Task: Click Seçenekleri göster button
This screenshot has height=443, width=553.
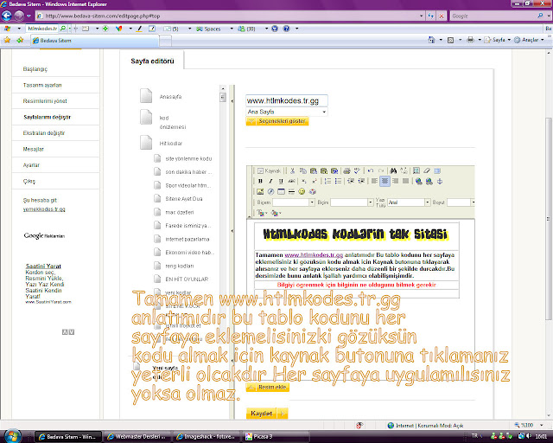Action: coord(277,121)
